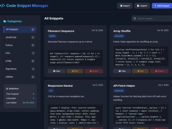
Task: Click the Array Shuffle card title
Action: click(122, 31)
